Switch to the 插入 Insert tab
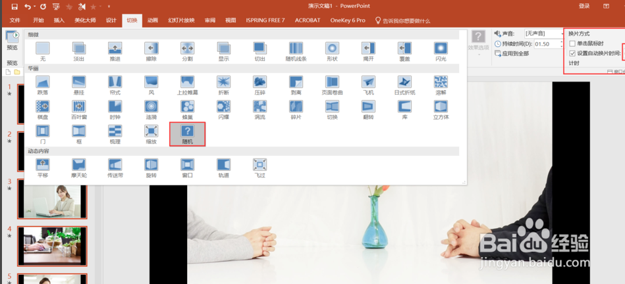The height and width of the screenshot is (284, 625). [x=59, y=20]
